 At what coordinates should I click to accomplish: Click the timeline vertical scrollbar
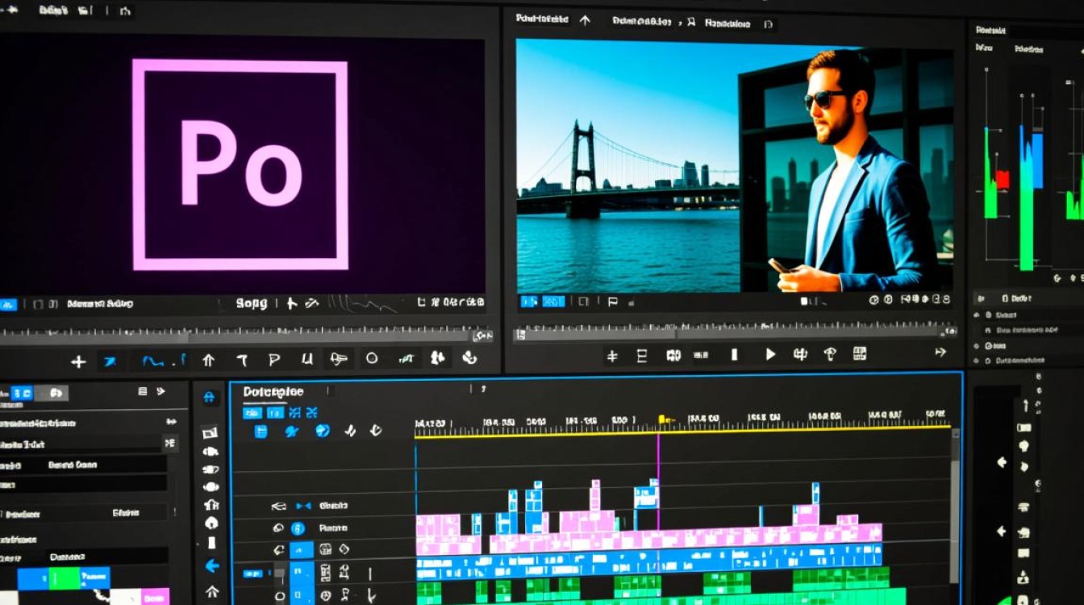tap(956, 504)
